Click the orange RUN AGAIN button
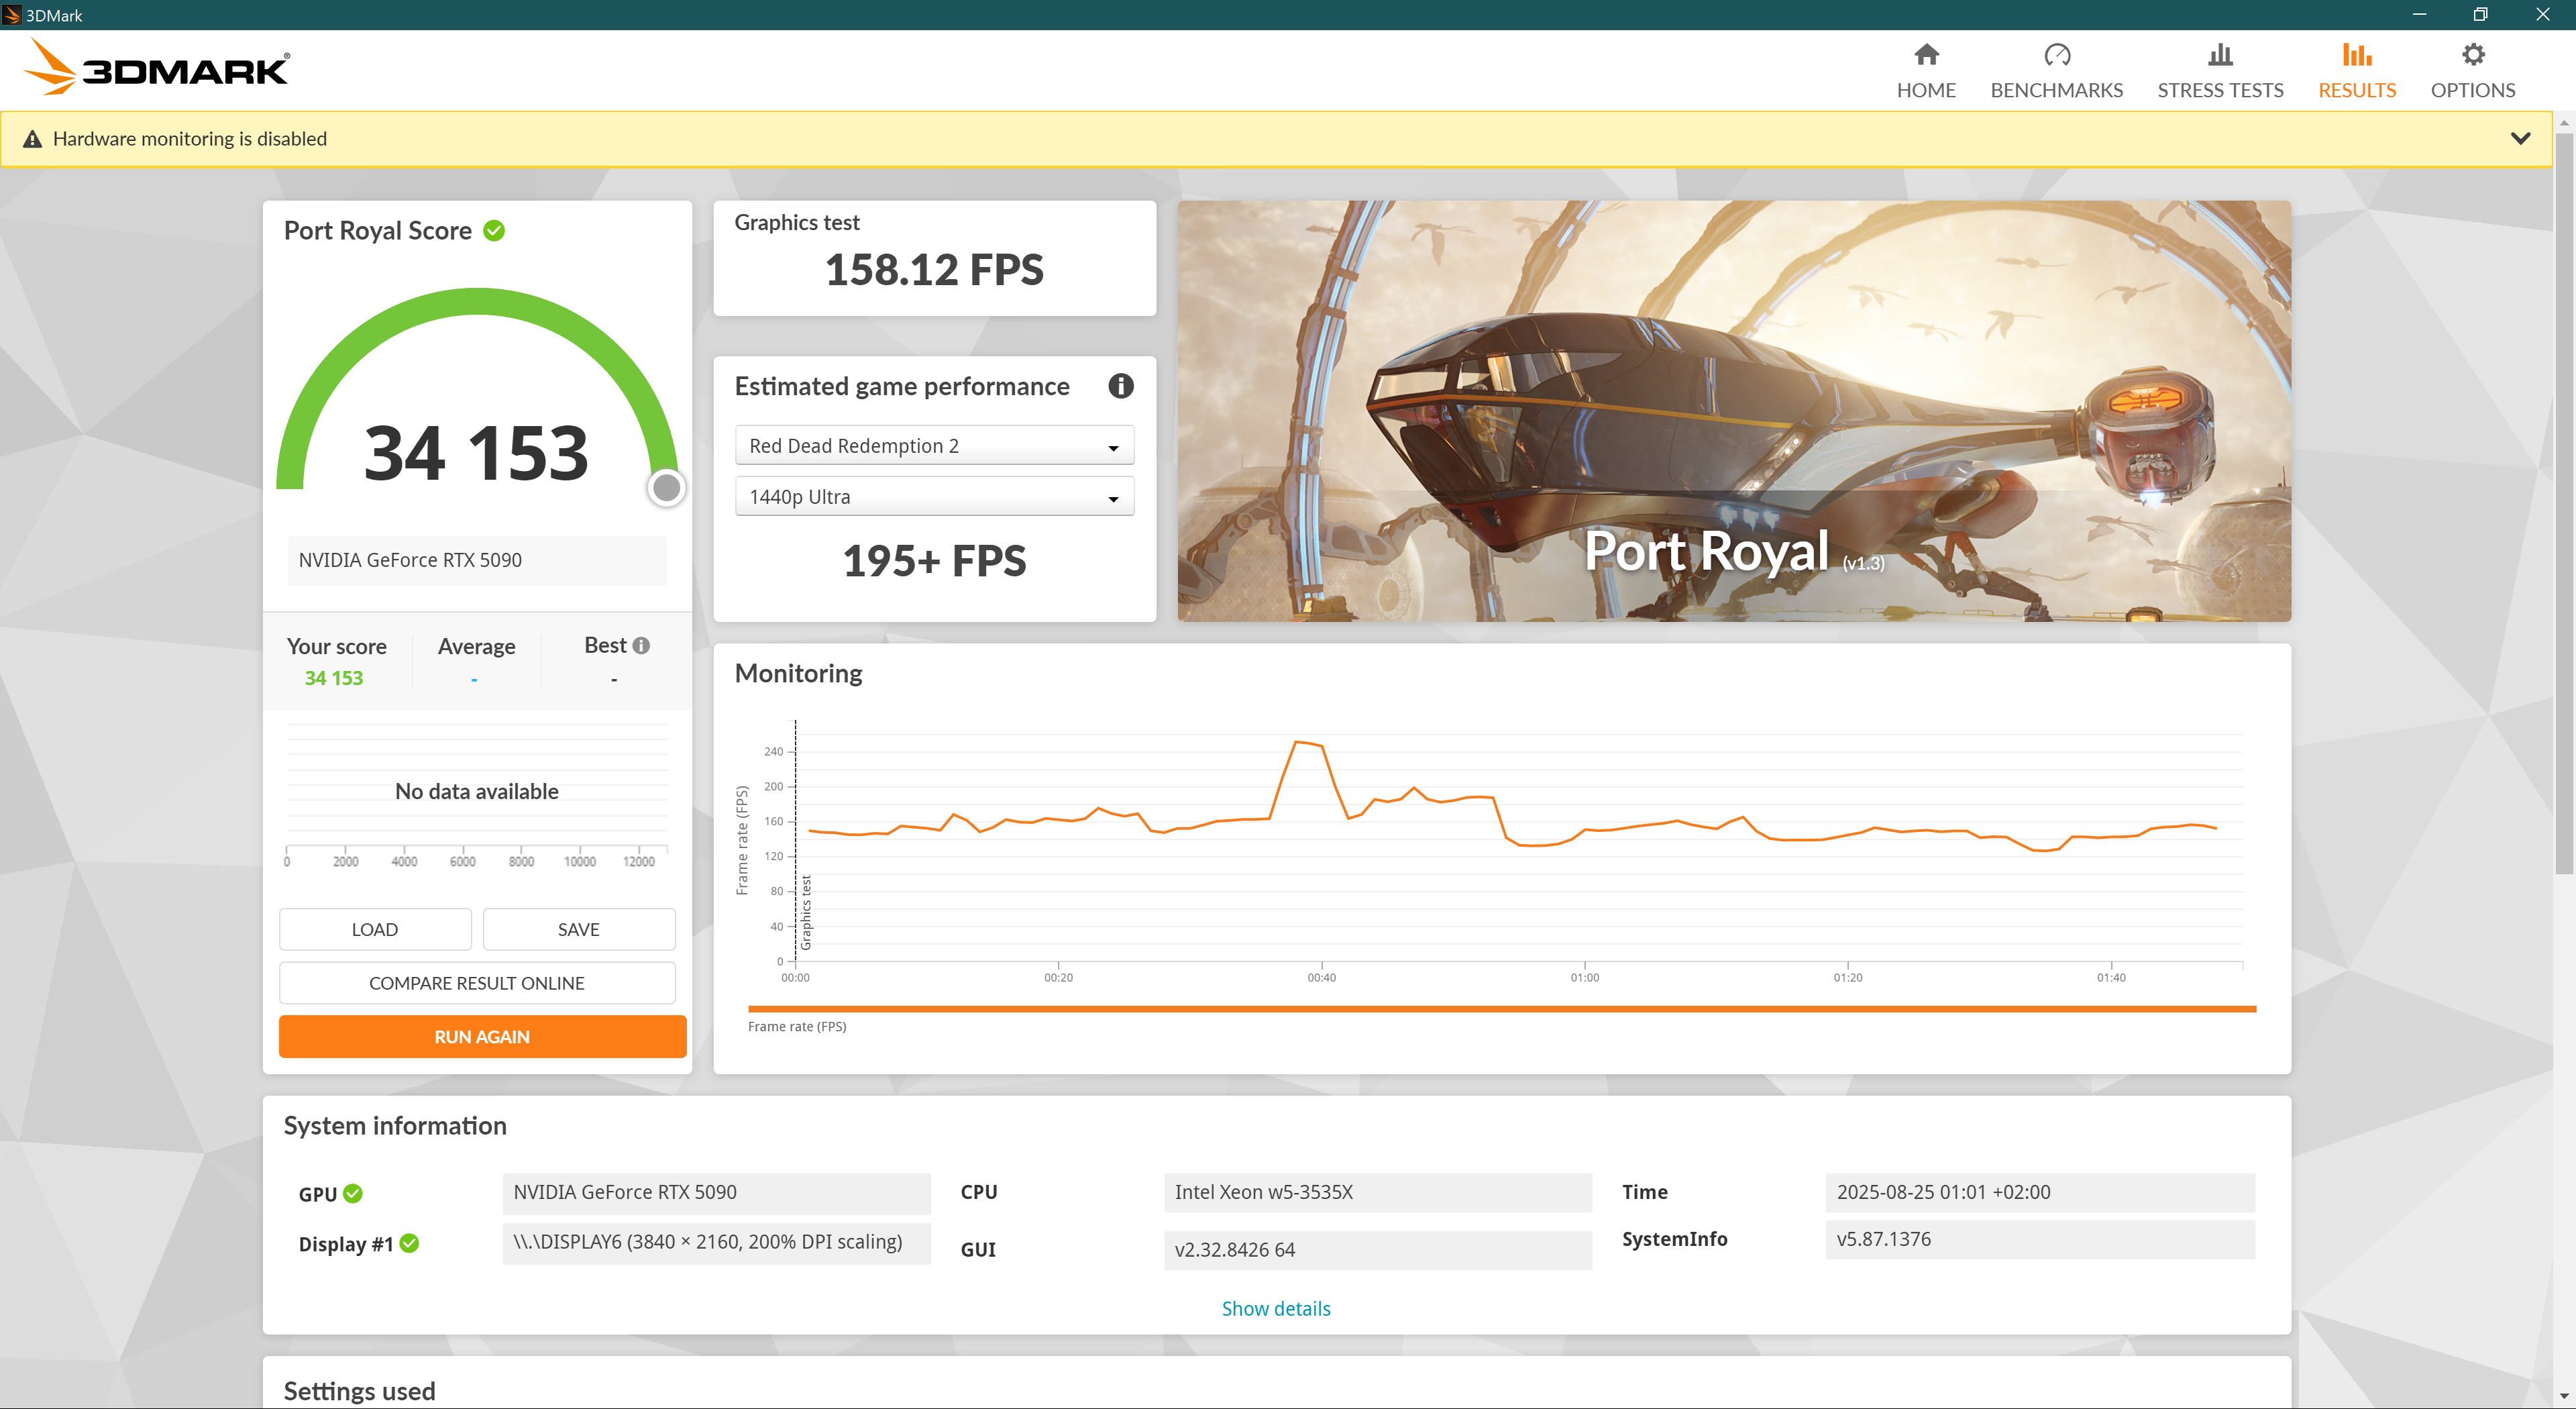The height and width of the screenshot is (1409, 2576). pos(482,1037)
